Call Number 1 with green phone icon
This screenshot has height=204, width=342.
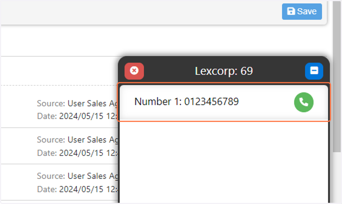304,102
